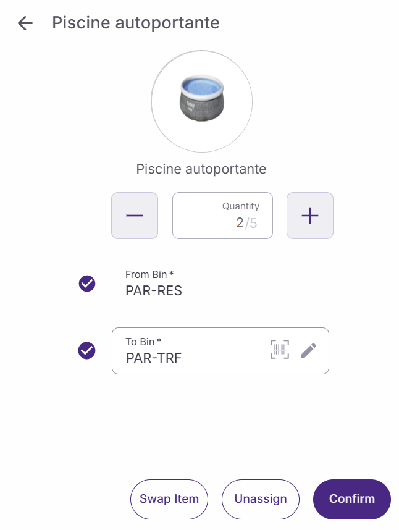Viewport: 399px width, 530px height.
Task: Focus the Quantity value 2
Action: 240,223
